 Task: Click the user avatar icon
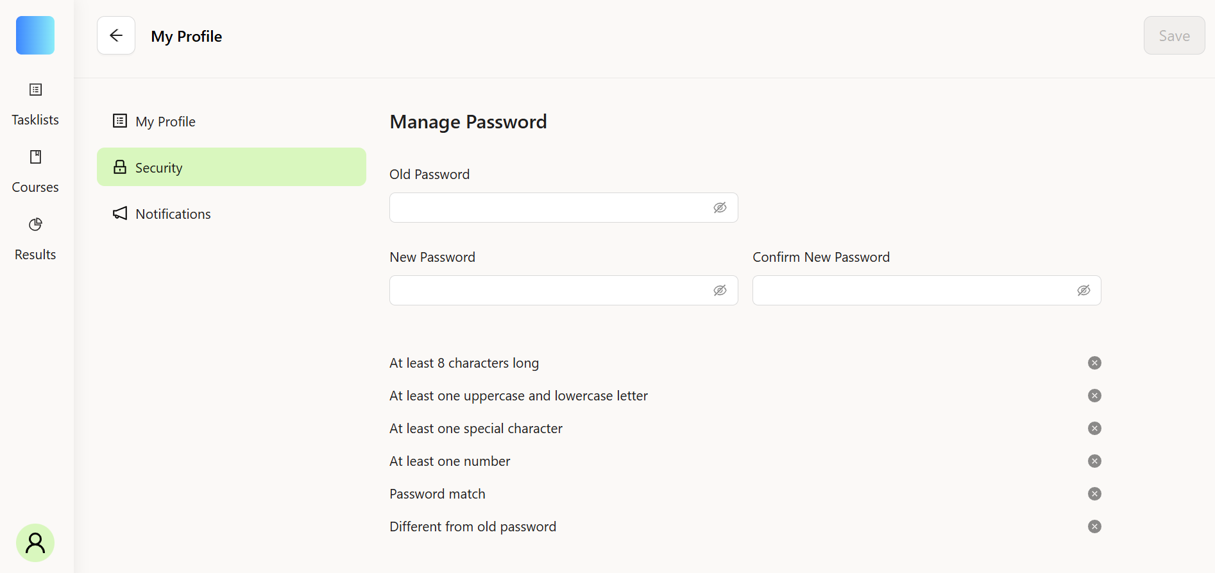pos(35,543)
